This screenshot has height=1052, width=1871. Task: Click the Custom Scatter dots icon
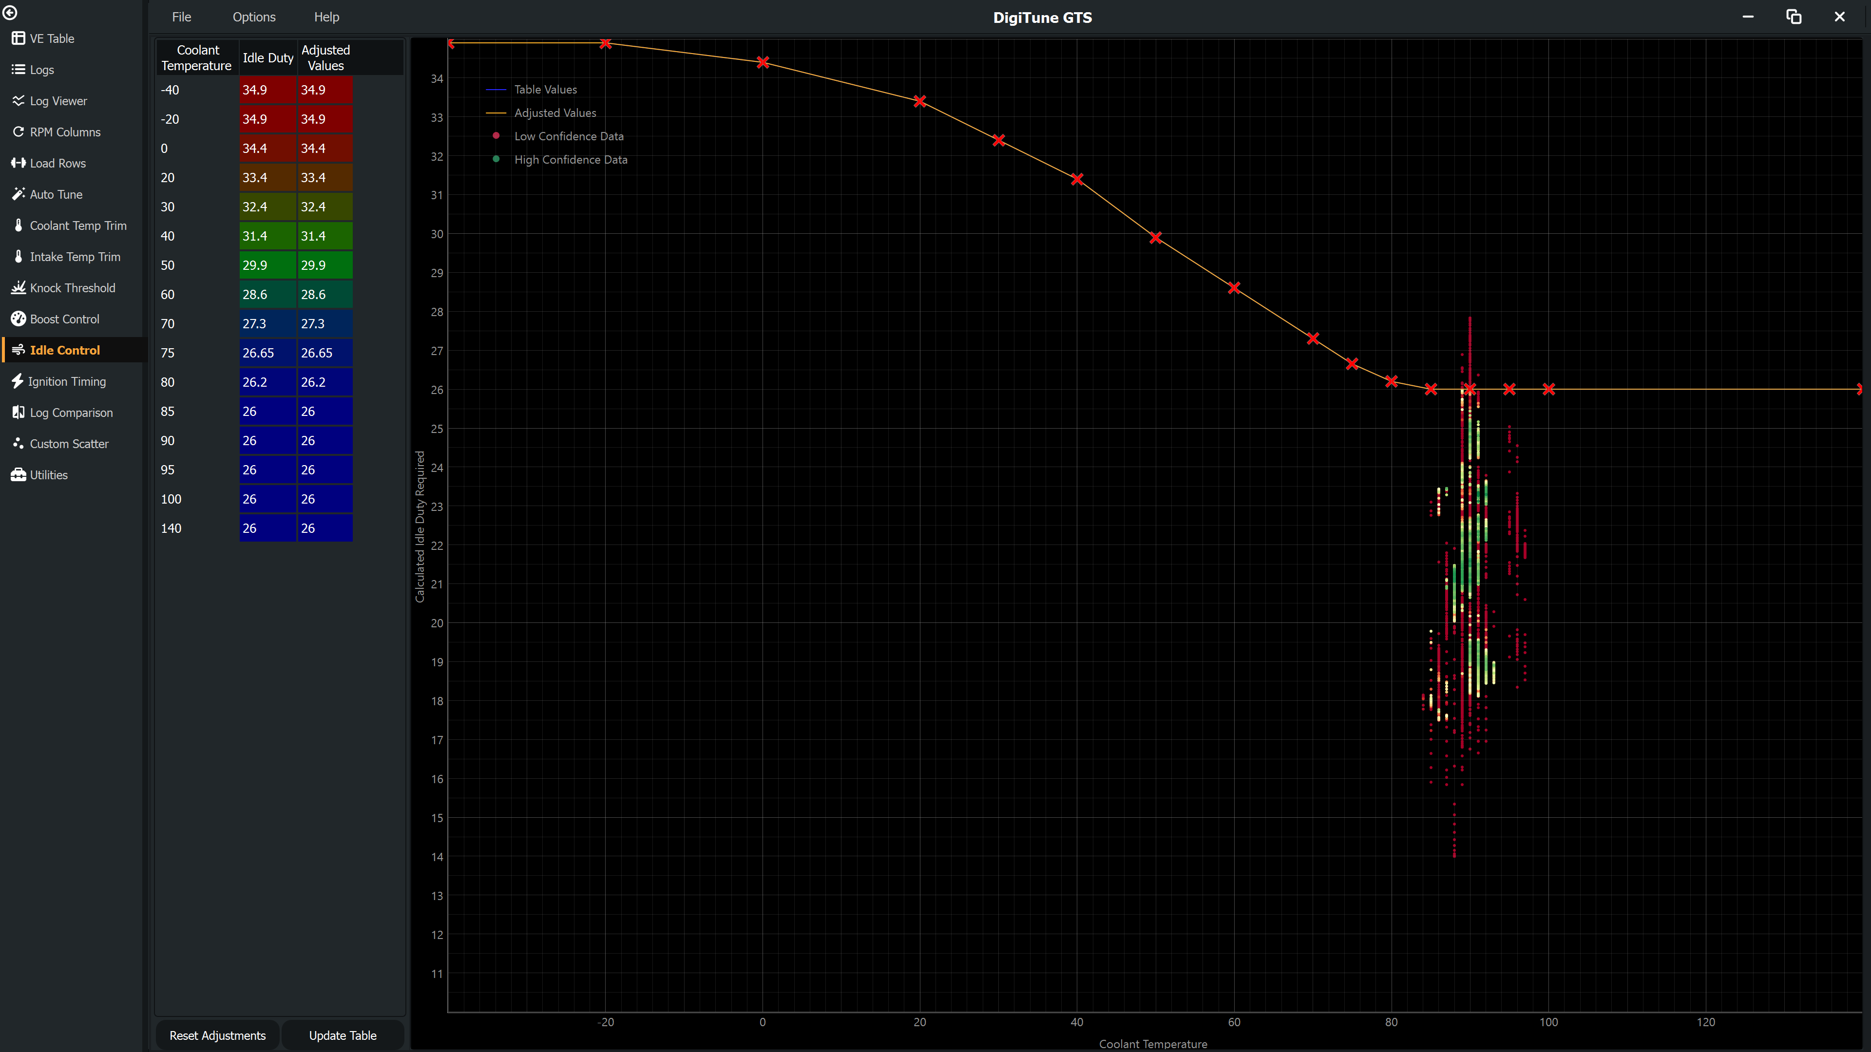pyautogui.click(x=18, y=444)
